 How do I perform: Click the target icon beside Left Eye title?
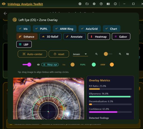(x=15, y=20)
